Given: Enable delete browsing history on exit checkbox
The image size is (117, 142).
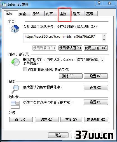Looking at the screenshot, I should click(25, 69).
